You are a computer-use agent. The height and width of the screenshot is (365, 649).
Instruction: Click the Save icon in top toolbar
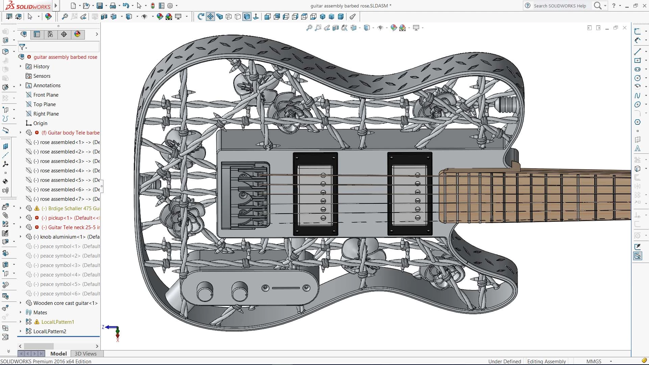(99, 6)
